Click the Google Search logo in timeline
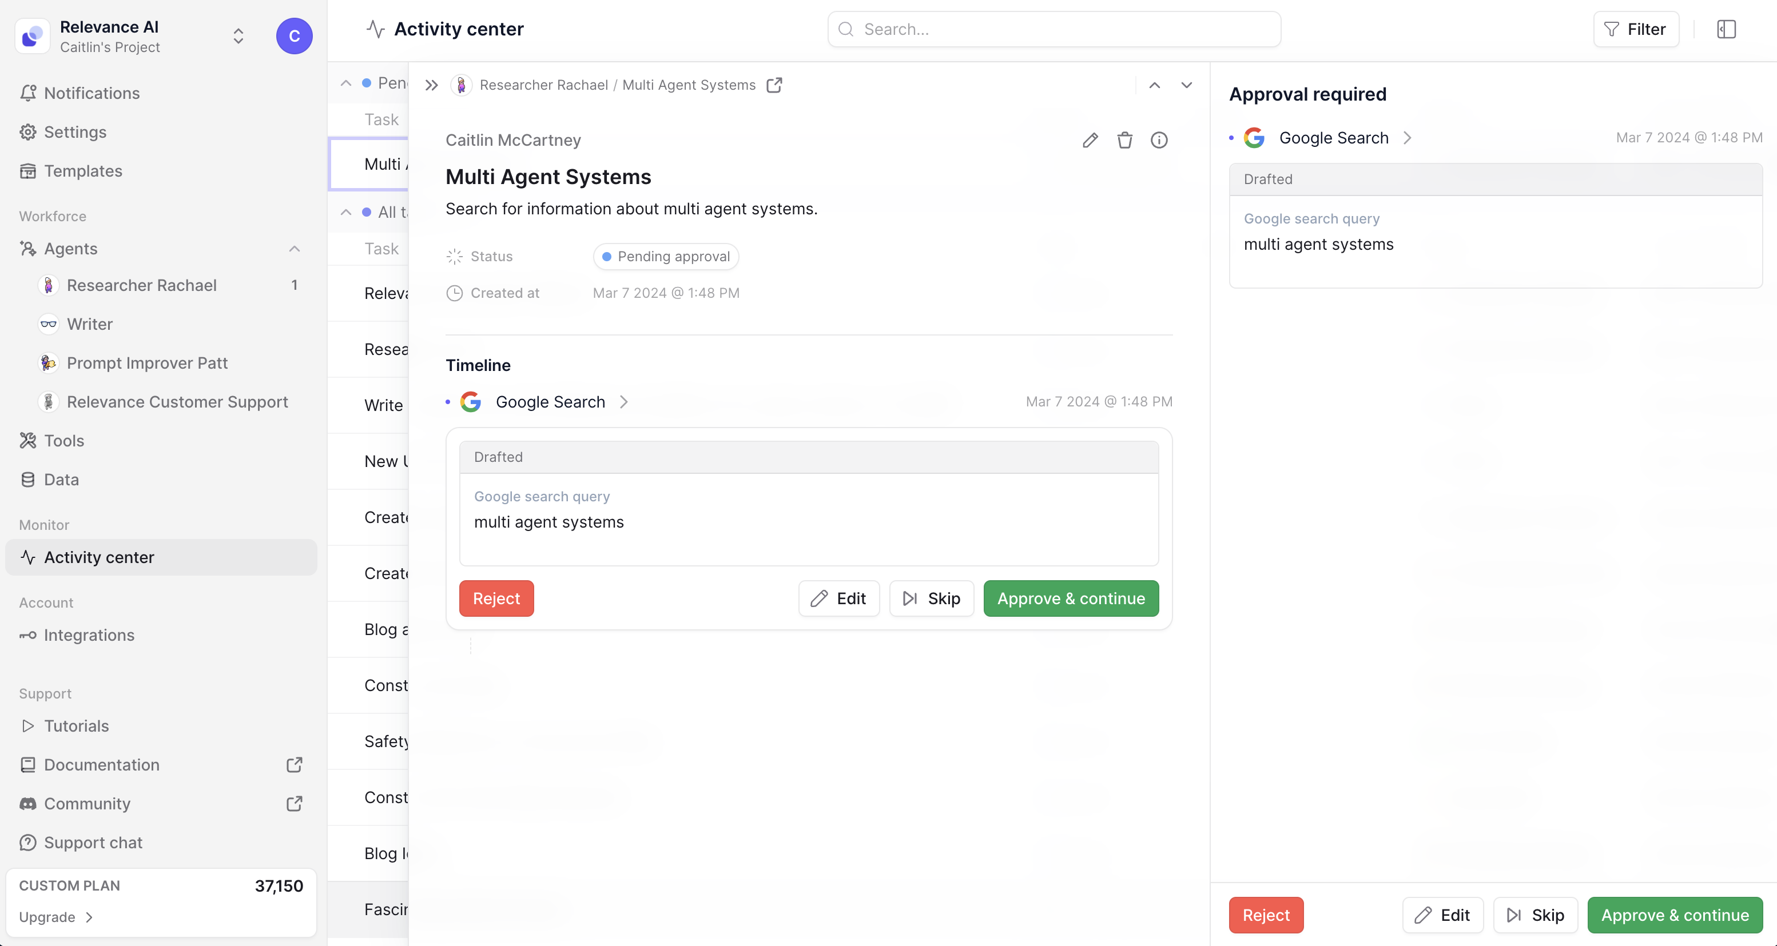Viewport: 1777px width, 946px height. 471,402
